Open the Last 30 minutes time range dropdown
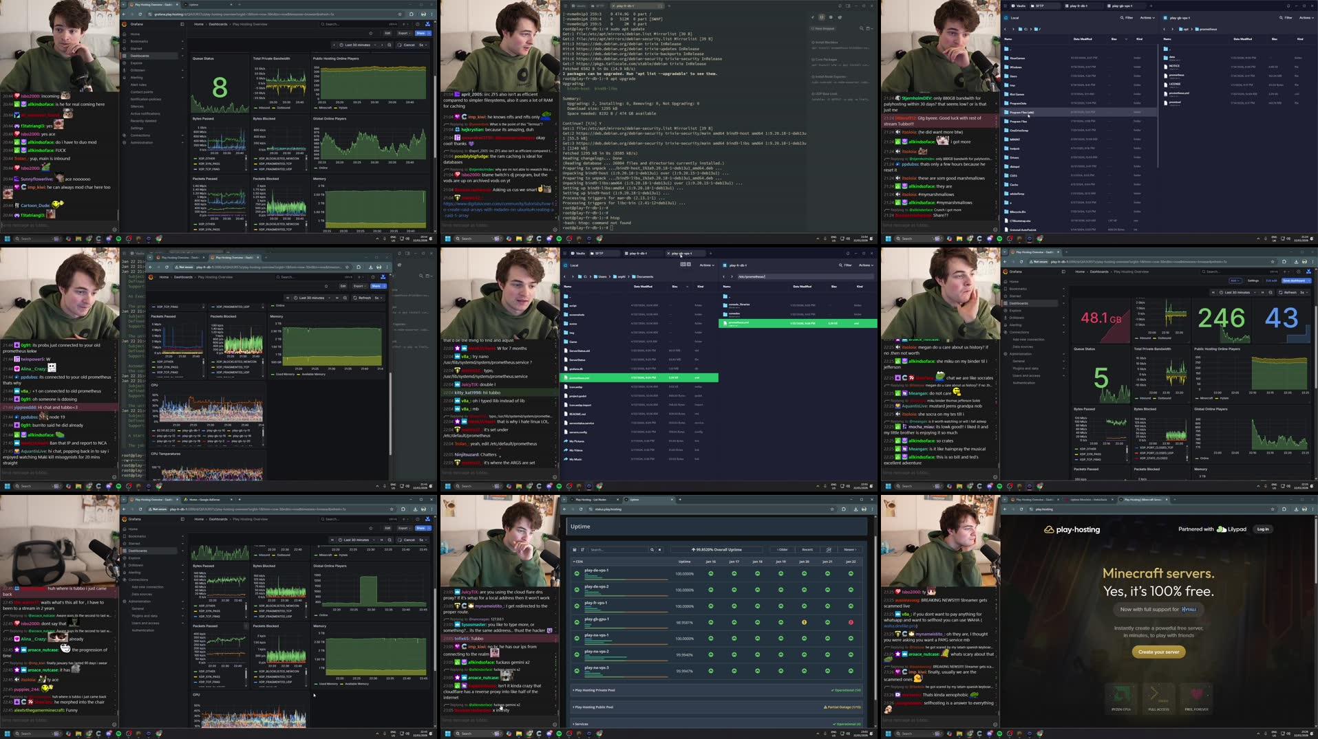 point(358,45)
